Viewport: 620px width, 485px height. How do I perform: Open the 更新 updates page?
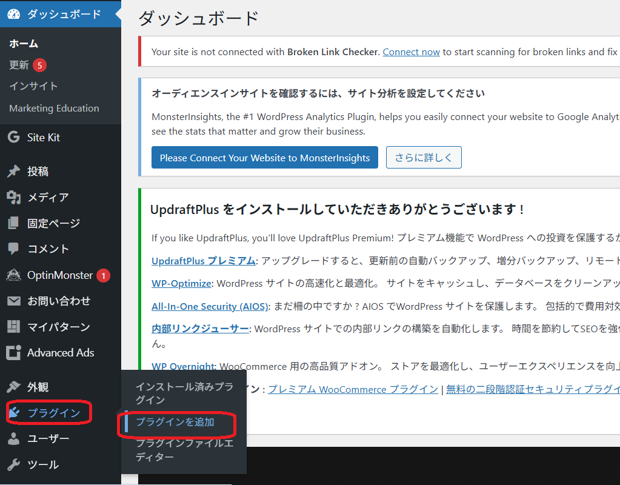tap(19, 65)
